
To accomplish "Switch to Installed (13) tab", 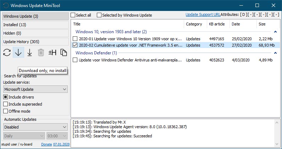I will (x=35, y=25).
